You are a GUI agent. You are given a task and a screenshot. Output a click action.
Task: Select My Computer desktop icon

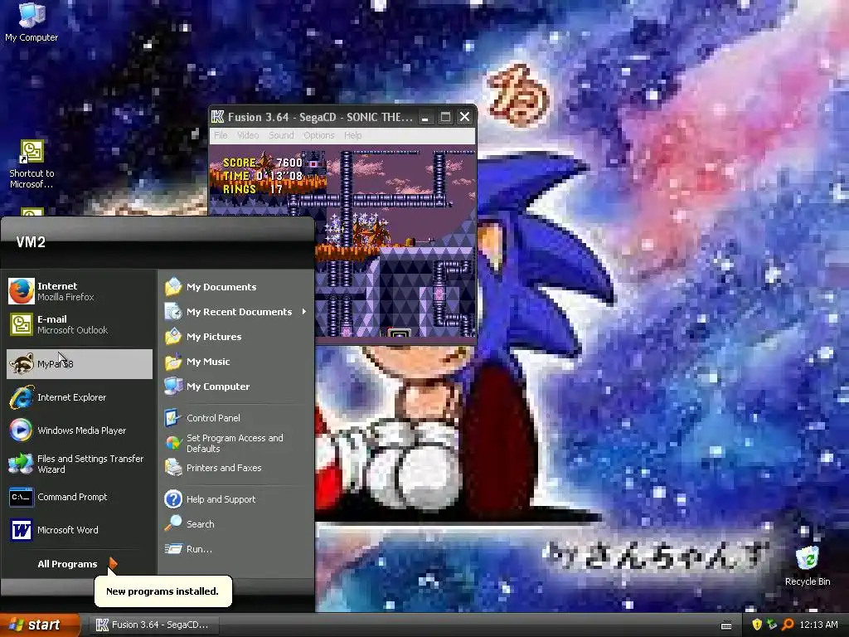32,22
